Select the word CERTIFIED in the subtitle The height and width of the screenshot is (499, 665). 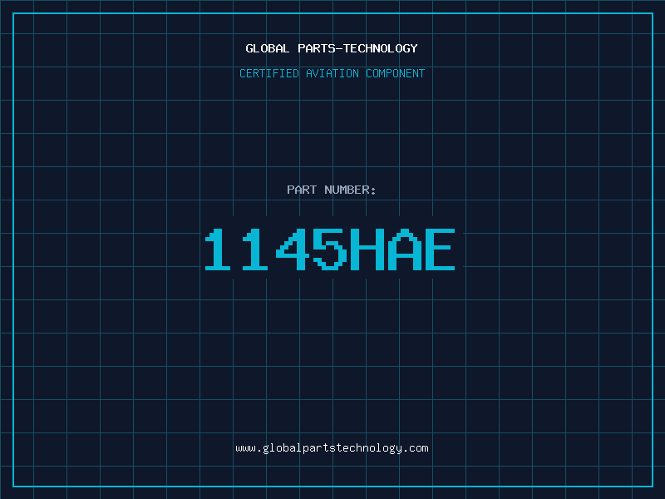(268, 73)
